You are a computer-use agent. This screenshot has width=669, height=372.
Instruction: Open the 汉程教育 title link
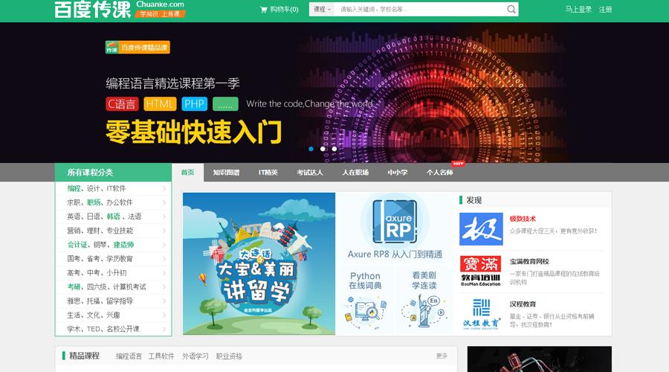(x=523, y=304)
